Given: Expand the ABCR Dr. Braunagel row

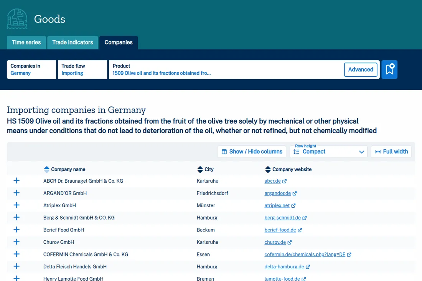Looking at the screenshot, I should [x=16, y=180].
